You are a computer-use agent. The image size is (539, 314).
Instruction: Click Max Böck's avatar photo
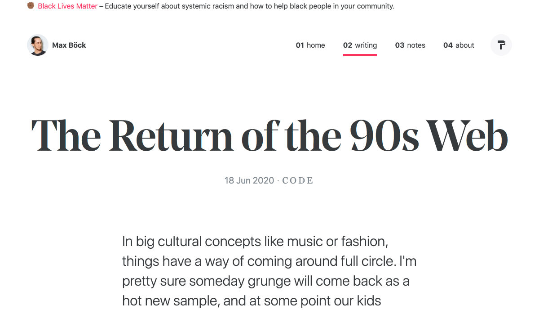[38, 45]
